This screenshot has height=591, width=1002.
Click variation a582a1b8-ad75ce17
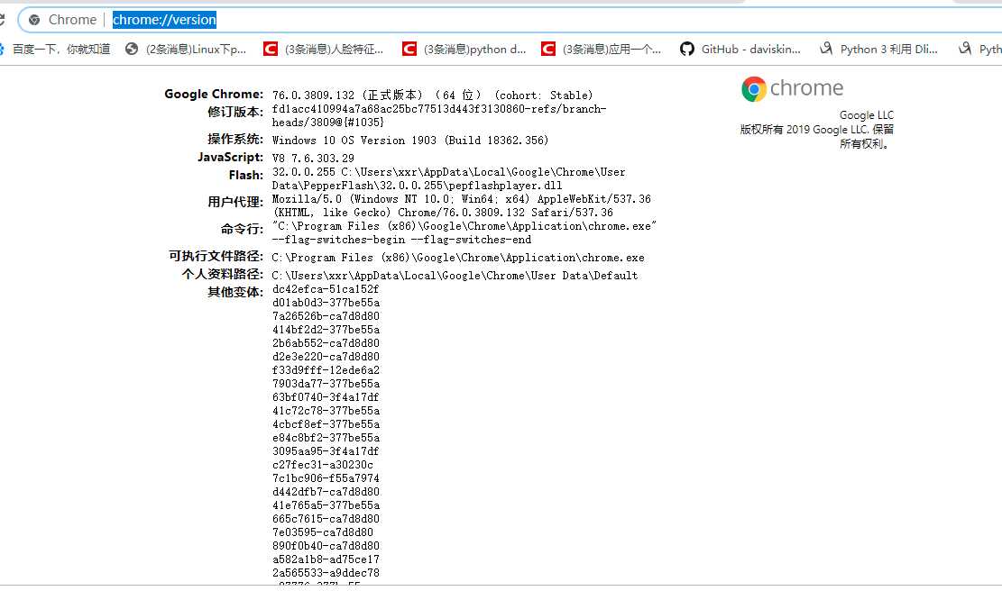pos(326,559)
